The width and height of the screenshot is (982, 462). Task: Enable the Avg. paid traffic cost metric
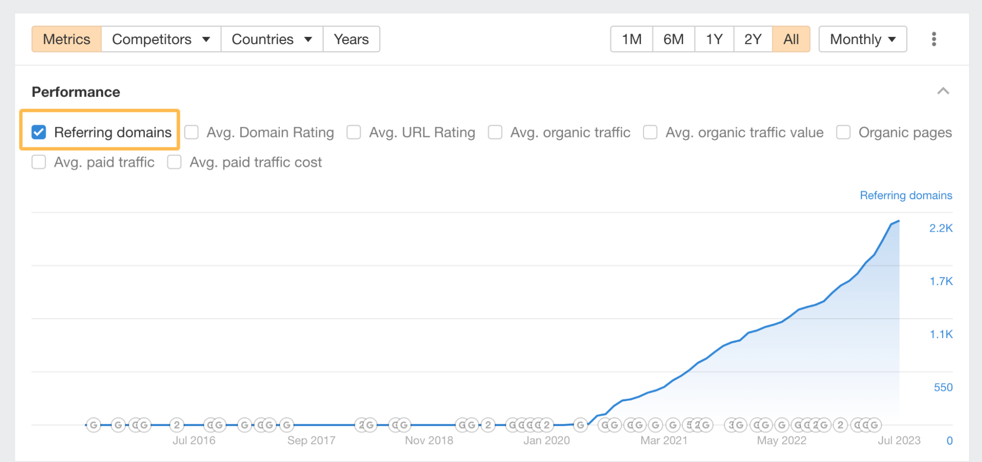(174, 162)
